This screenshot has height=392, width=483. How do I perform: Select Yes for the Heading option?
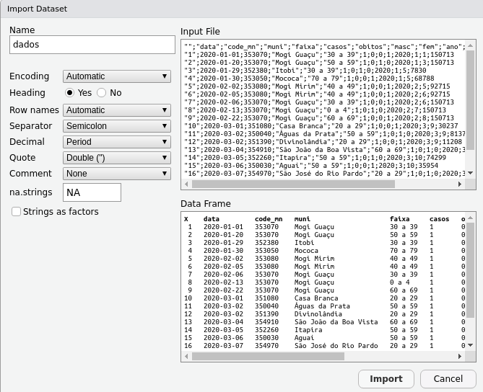(70, 93)
